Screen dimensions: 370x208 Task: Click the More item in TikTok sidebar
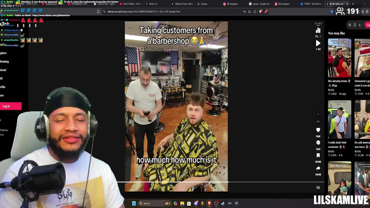tap(2, 95)
